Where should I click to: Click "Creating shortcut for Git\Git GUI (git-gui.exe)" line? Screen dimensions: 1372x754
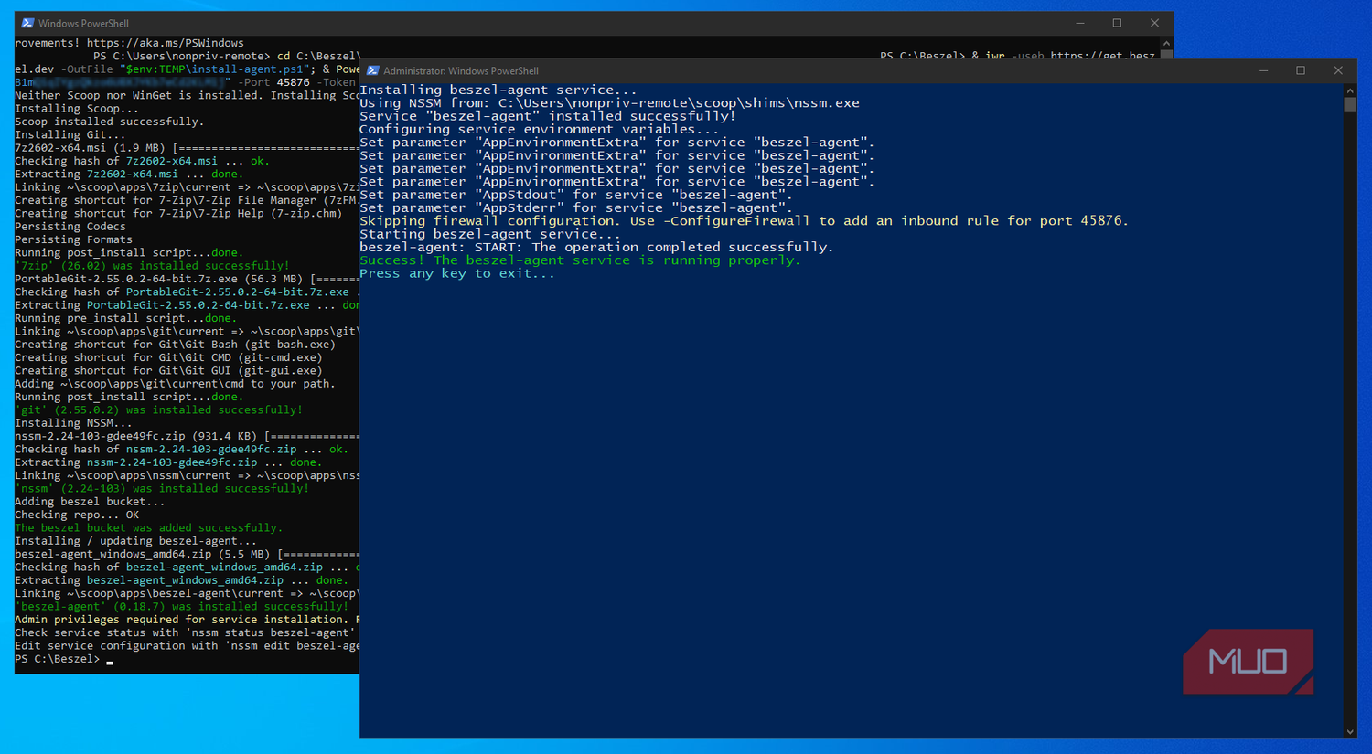[x=168, y=370]
